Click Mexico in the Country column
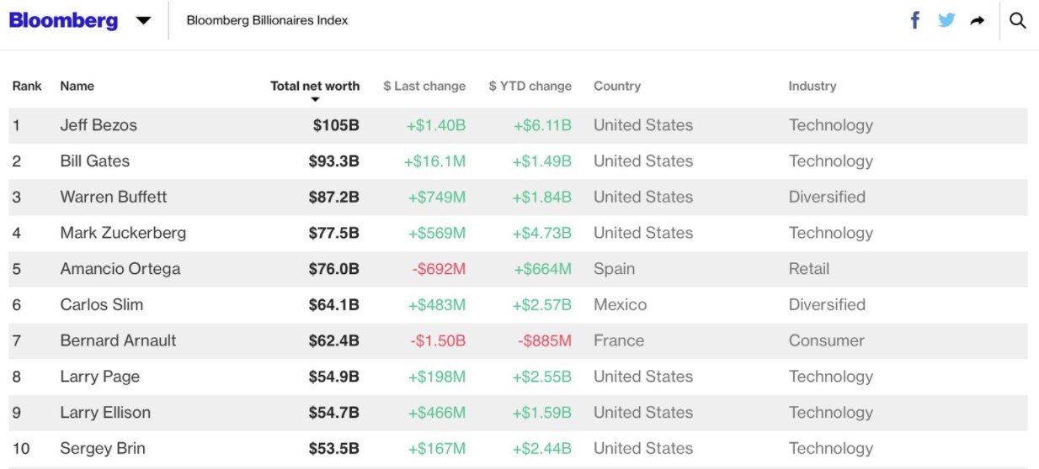The height and width of the screenshot is (469, 1039). [x=621, y=305]
